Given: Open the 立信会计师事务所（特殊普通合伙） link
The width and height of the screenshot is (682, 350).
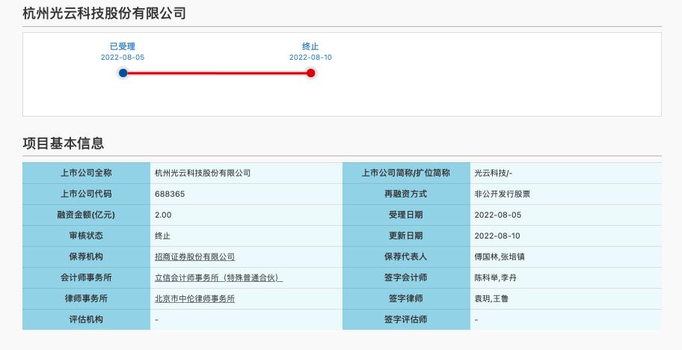Looking at the screenshot, I should (219, 277).
